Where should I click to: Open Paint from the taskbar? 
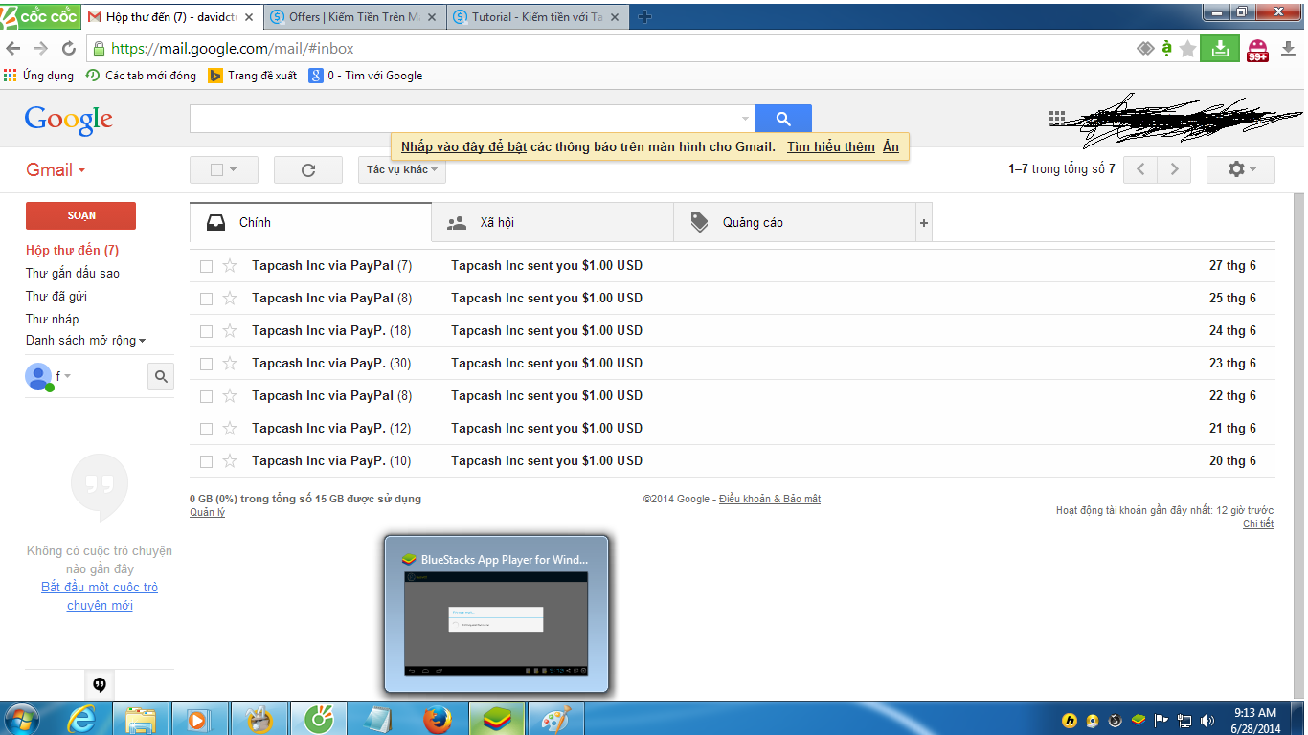[555, 719]
